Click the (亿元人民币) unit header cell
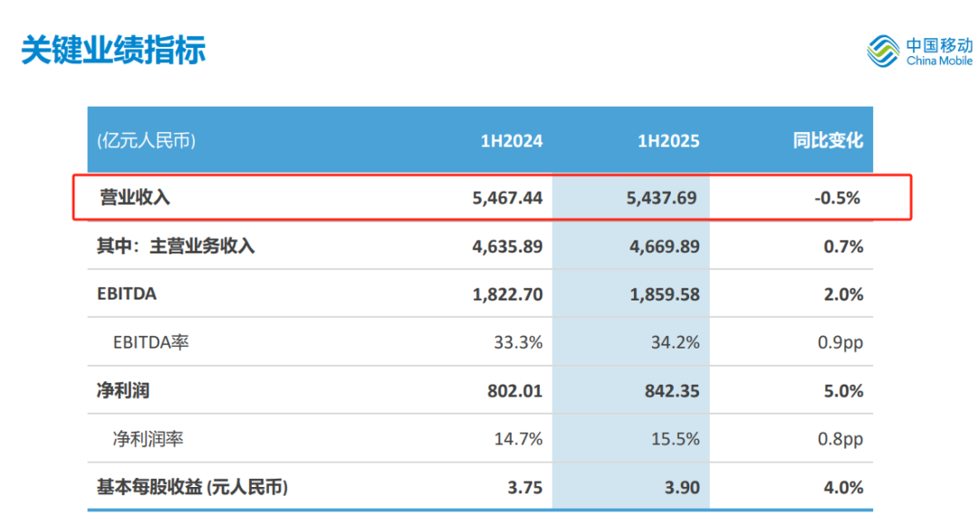The width and height of the screenshot is (978, 515). coord(147,141)
